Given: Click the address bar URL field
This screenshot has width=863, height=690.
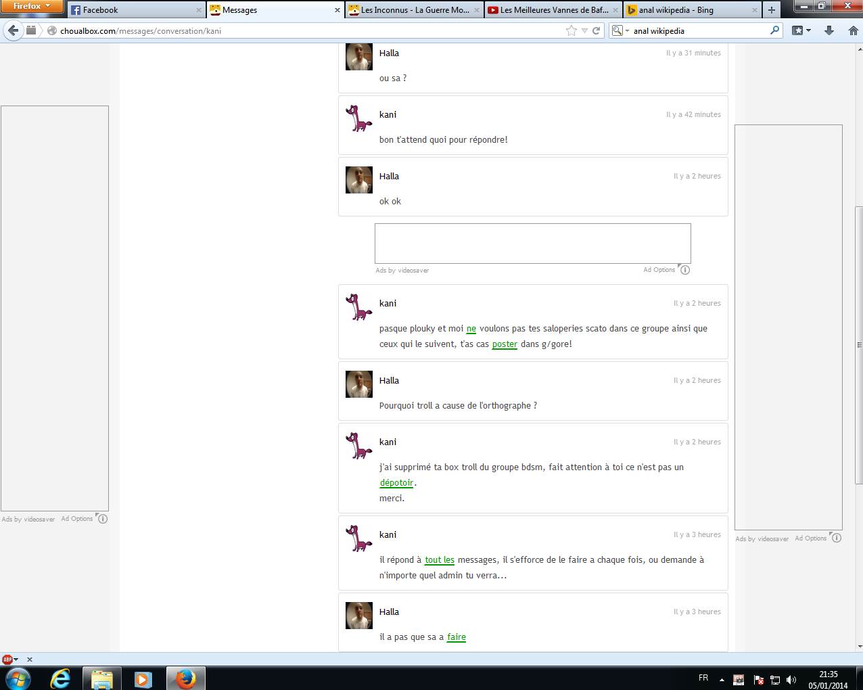Looking at the screenshot, I should tap(304, 30).
